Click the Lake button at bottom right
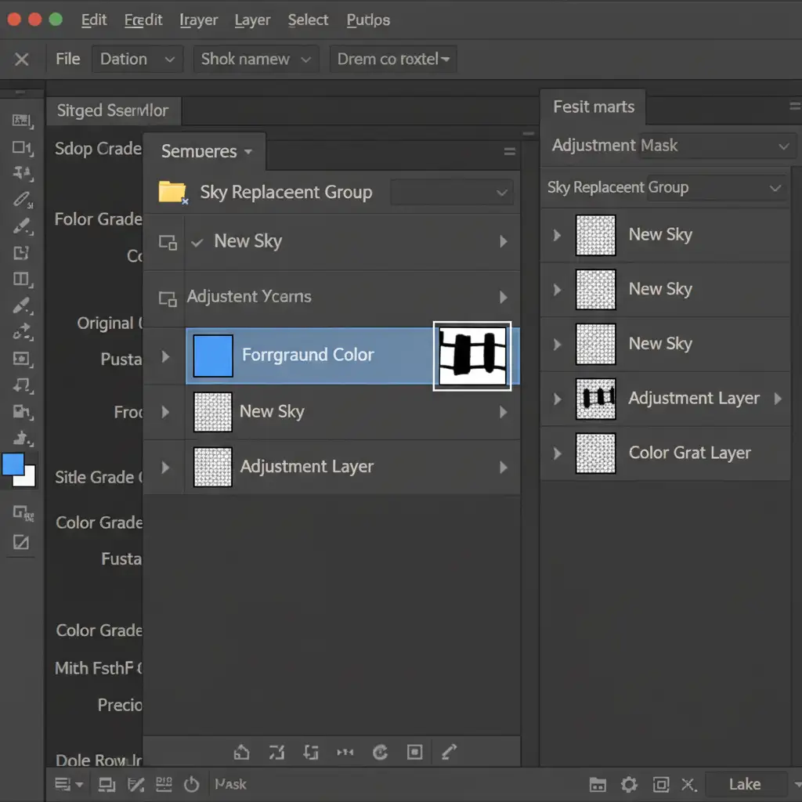Screen dimensions: 802x802 click(x=744, y=784)
